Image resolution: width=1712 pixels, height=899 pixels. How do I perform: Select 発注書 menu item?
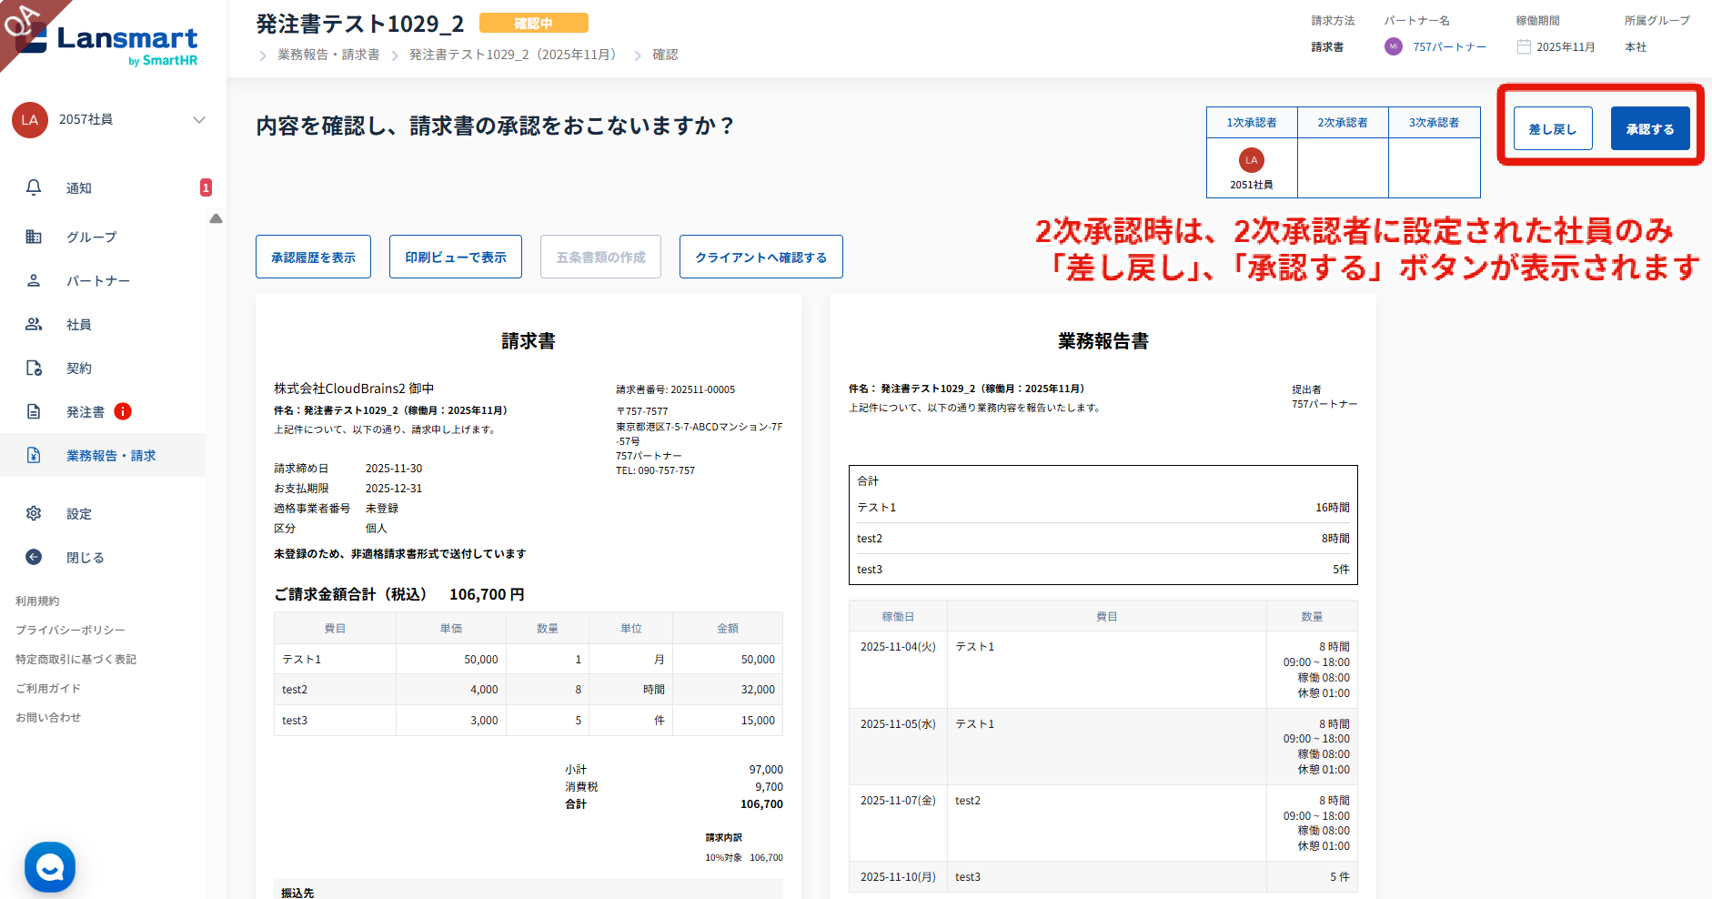(x=85, y=411)
